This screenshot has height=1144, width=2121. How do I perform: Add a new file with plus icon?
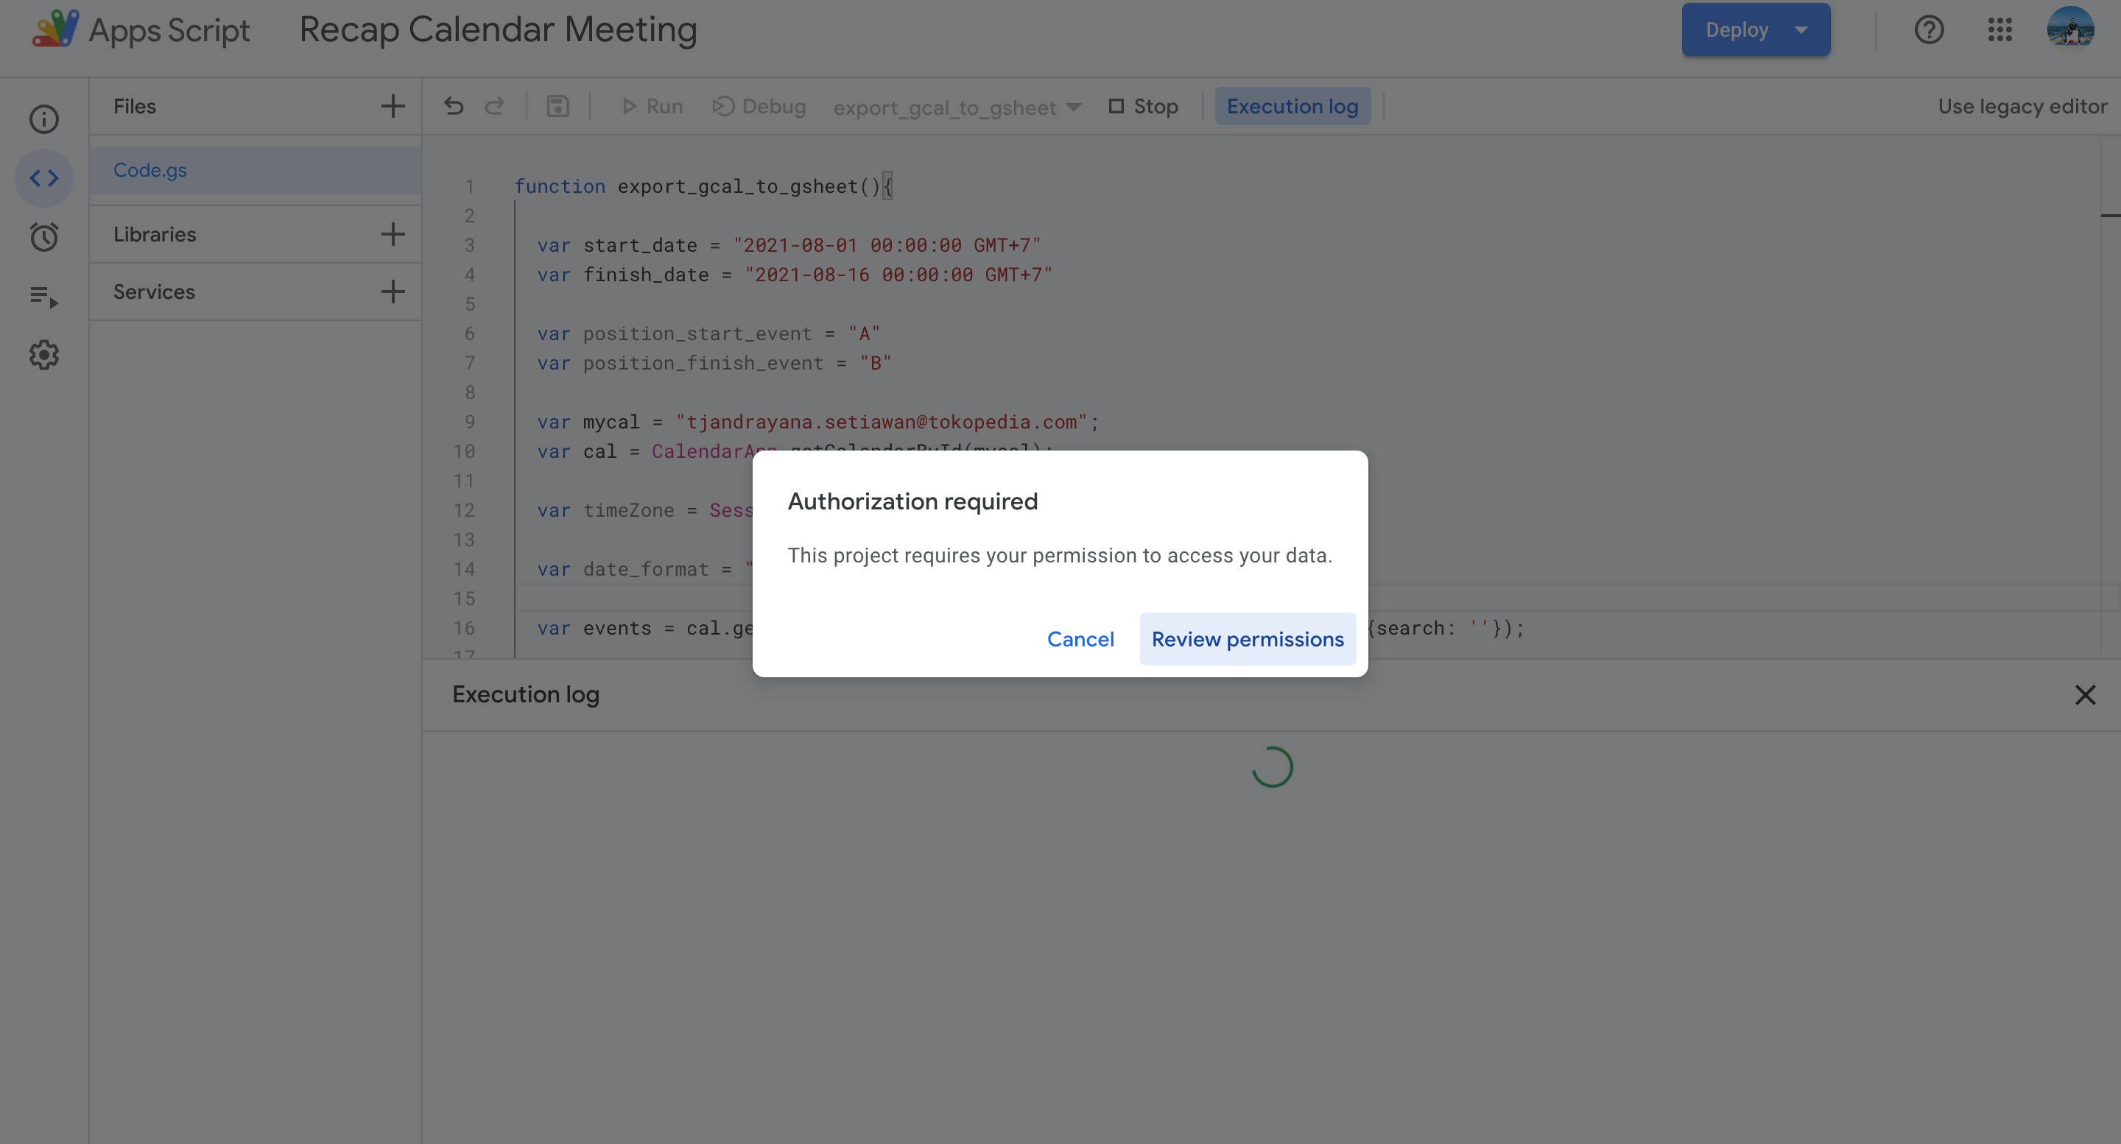coord(393,106)
